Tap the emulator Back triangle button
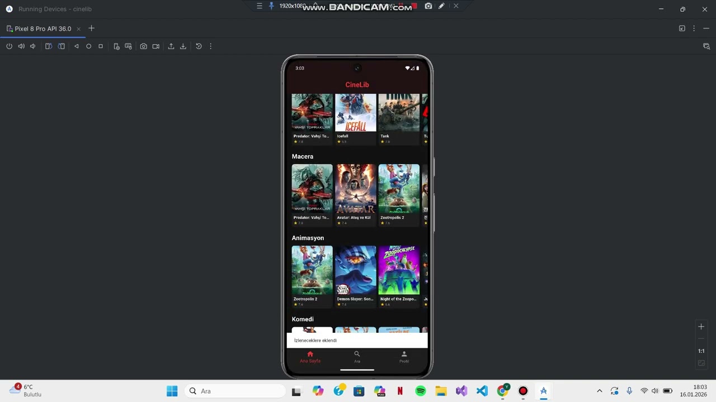This screenshot has width=716, height=402. pyautogui.click(x=77, y=46)
